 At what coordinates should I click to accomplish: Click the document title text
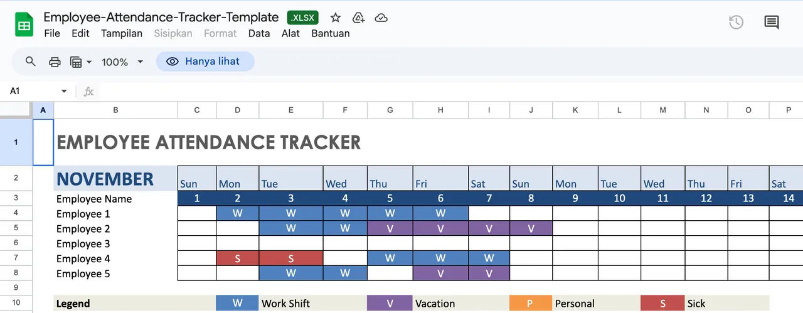(x=161, y=18)
